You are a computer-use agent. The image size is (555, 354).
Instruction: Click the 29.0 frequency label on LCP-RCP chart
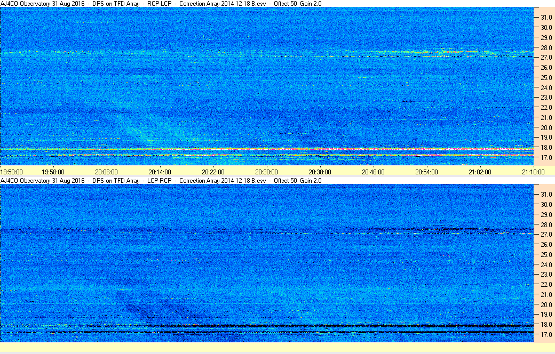pyautogui.click(x=546, y=215)
